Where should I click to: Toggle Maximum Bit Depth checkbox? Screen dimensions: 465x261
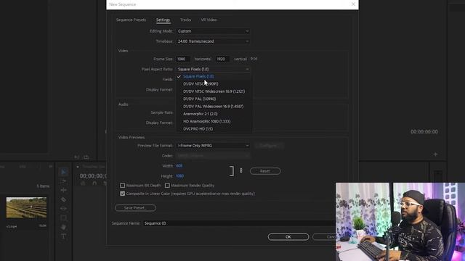pyautogui.click(x=123, y=186)
